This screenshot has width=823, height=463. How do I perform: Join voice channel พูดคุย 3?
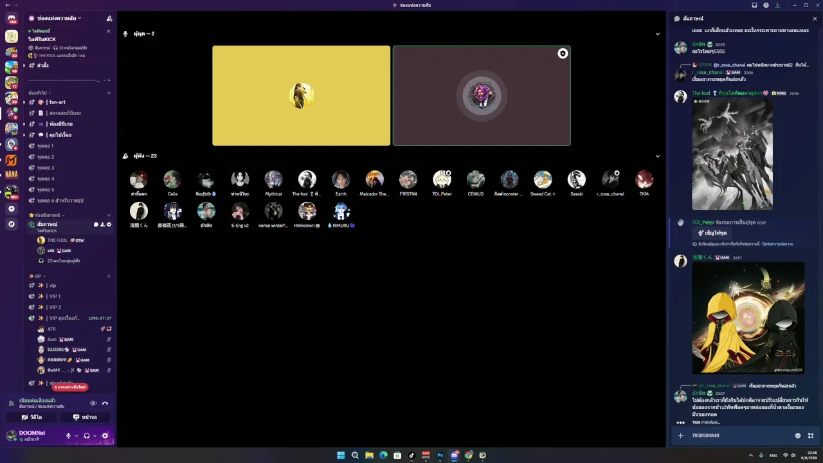pos(69,168)
